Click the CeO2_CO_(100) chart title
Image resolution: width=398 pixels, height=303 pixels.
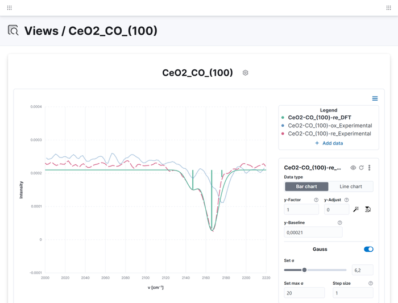pos(197,73)
